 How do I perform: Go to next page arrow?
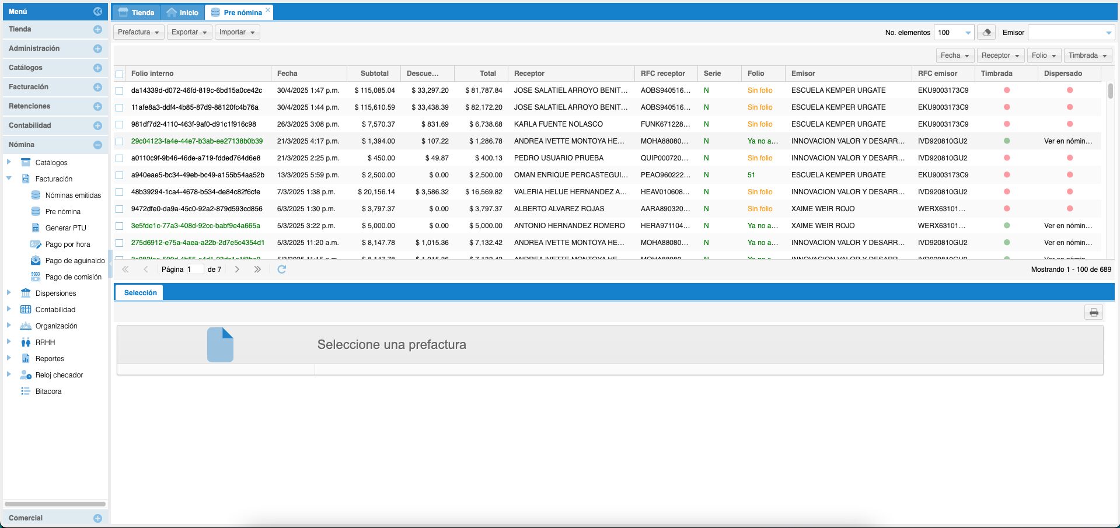point(237,269)
